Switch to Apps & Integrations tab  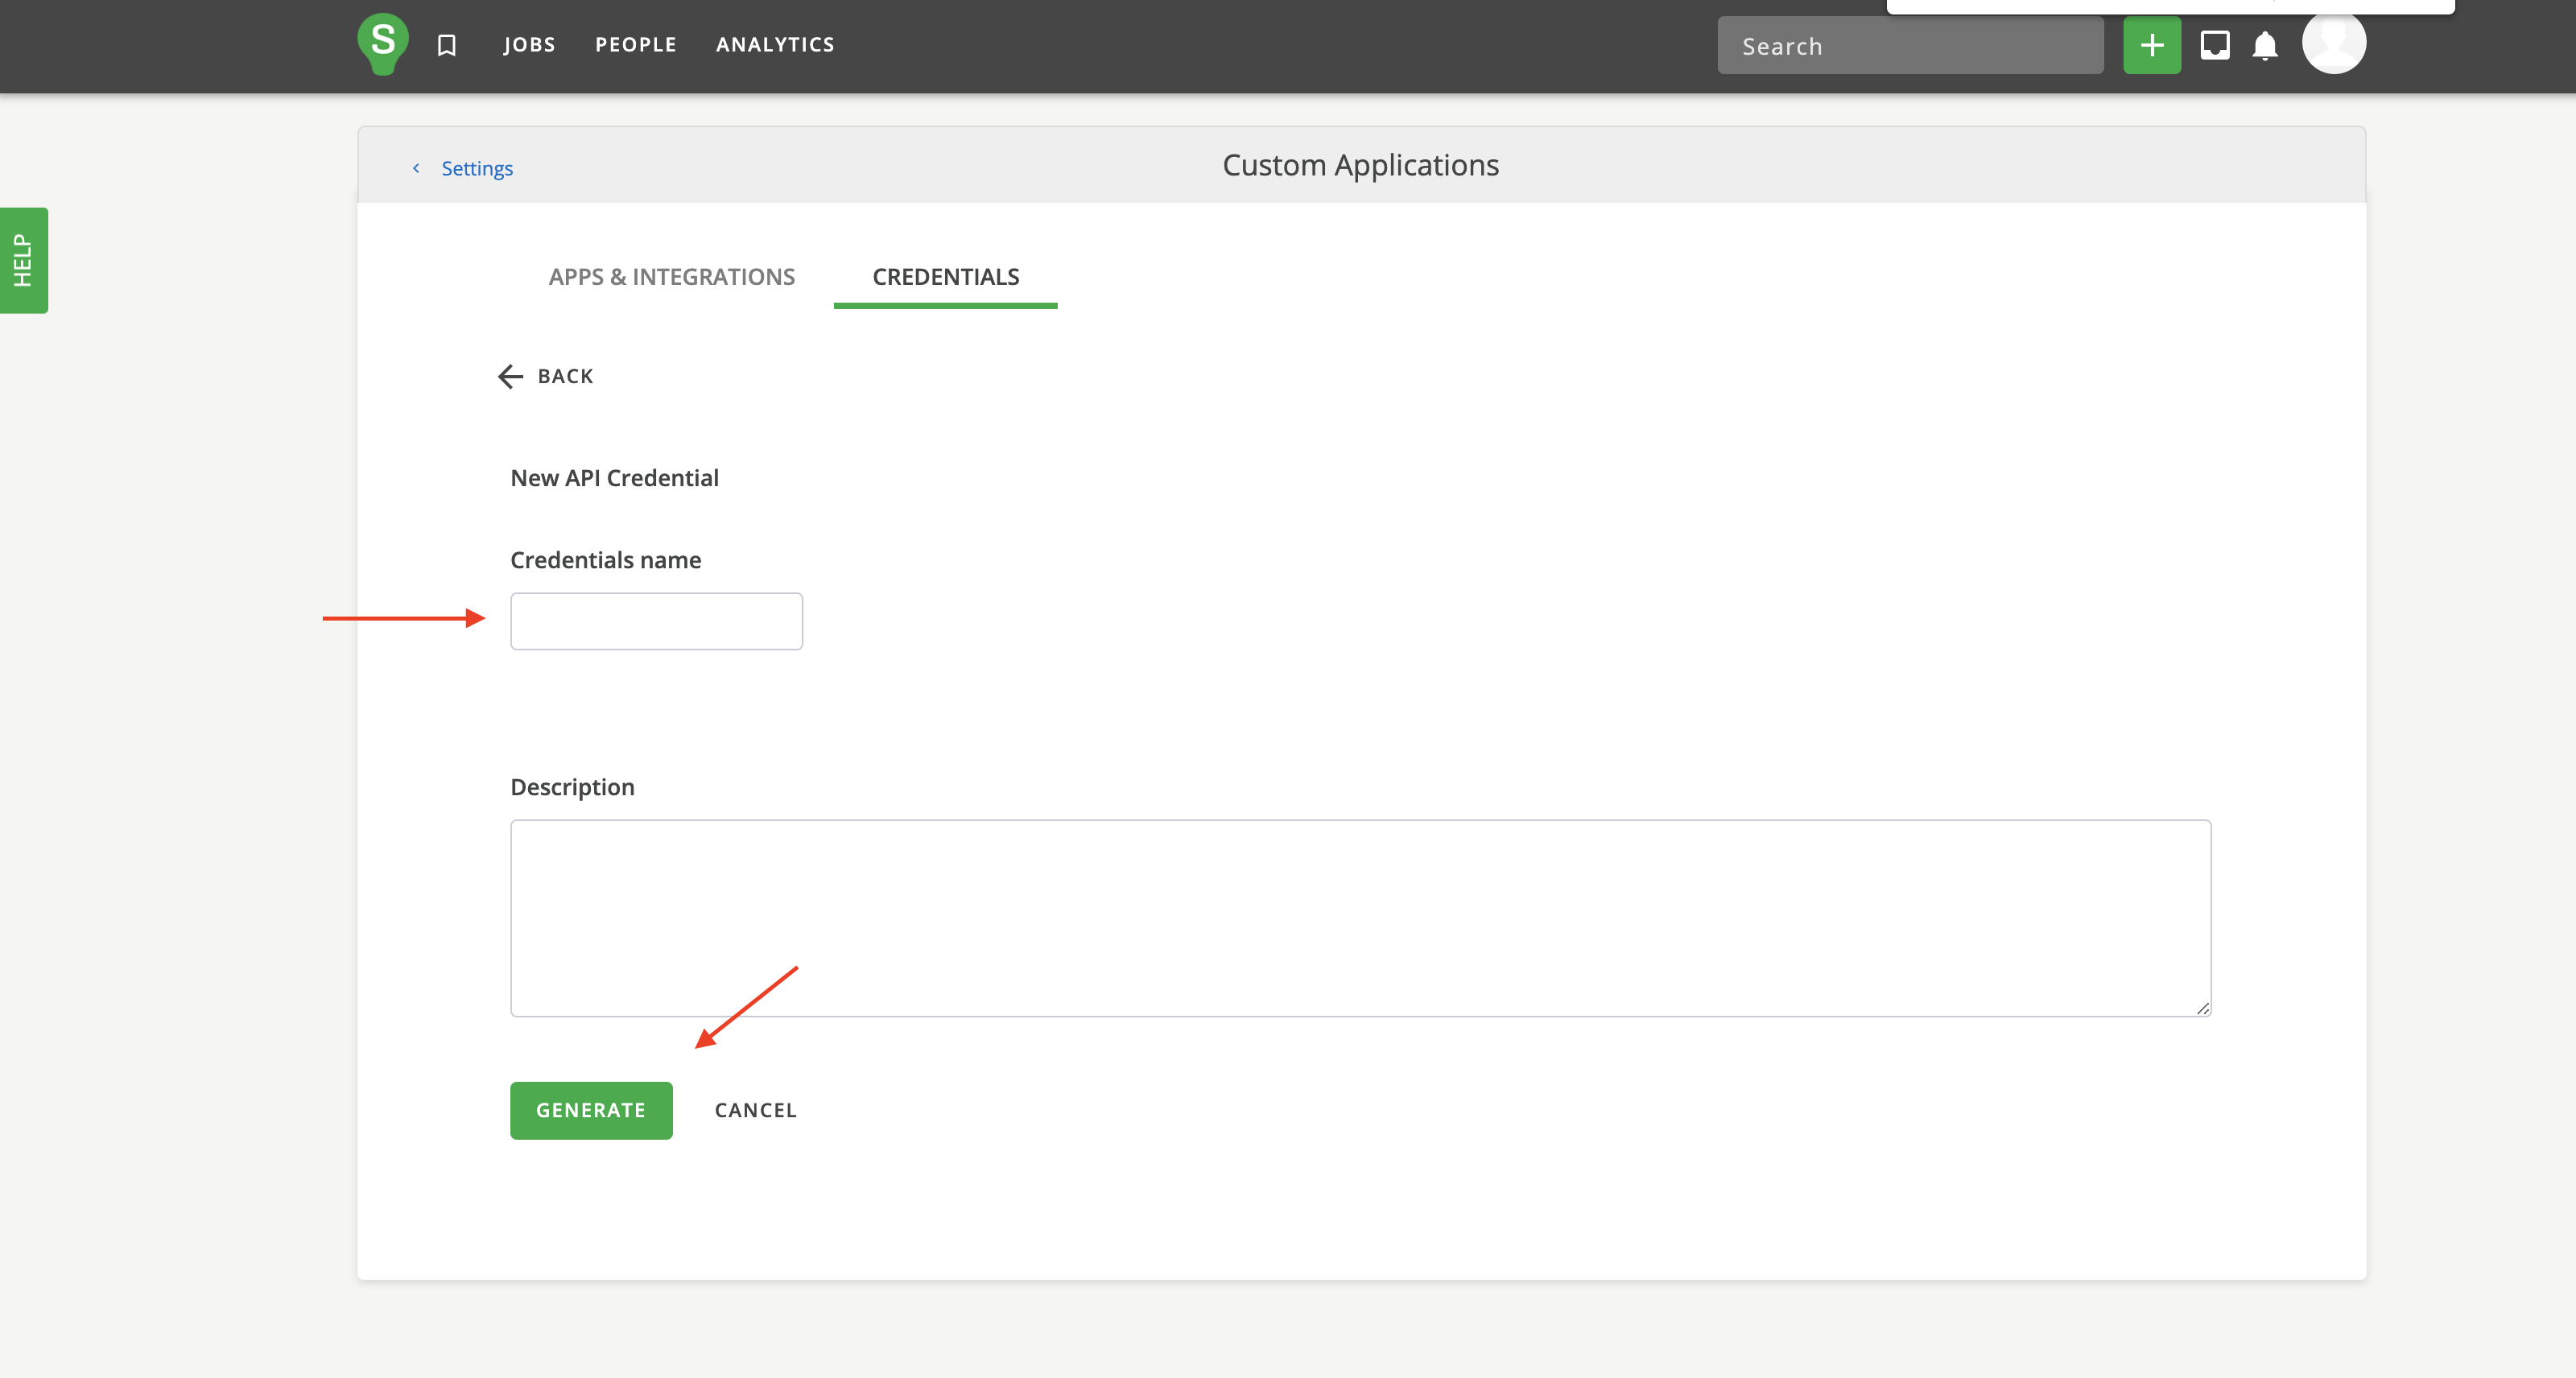click(671, 277)
